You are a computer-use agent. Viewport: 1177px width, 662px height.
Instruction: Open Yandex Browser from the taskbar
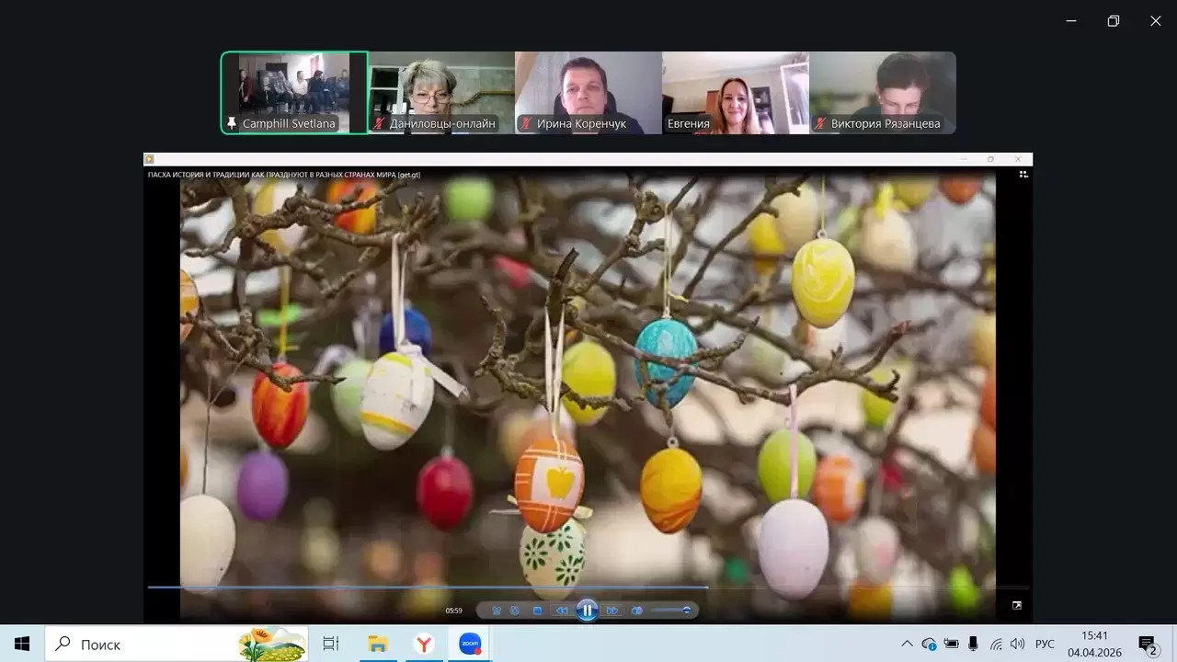click(x=424, y=644)
